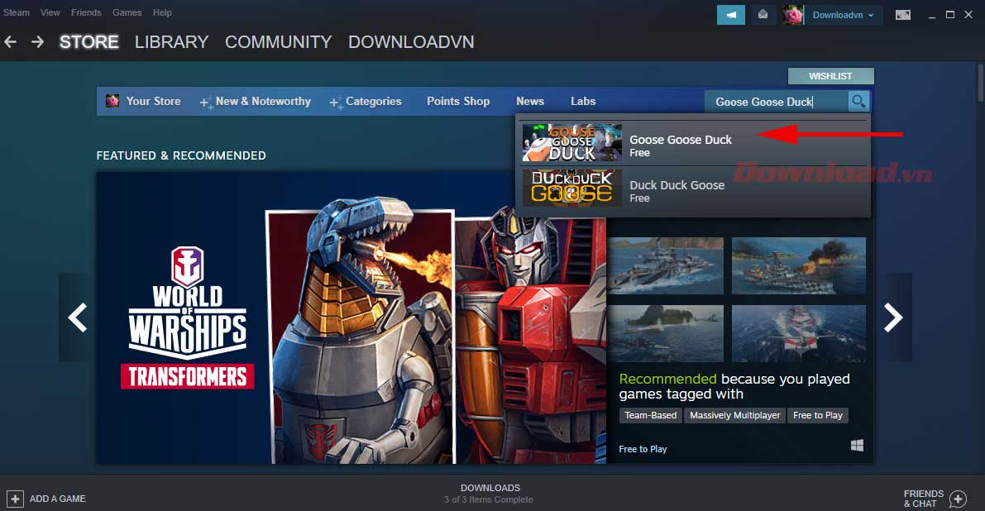
Task: Open the DOWNLOADVN profile tab
Action: 412,42
